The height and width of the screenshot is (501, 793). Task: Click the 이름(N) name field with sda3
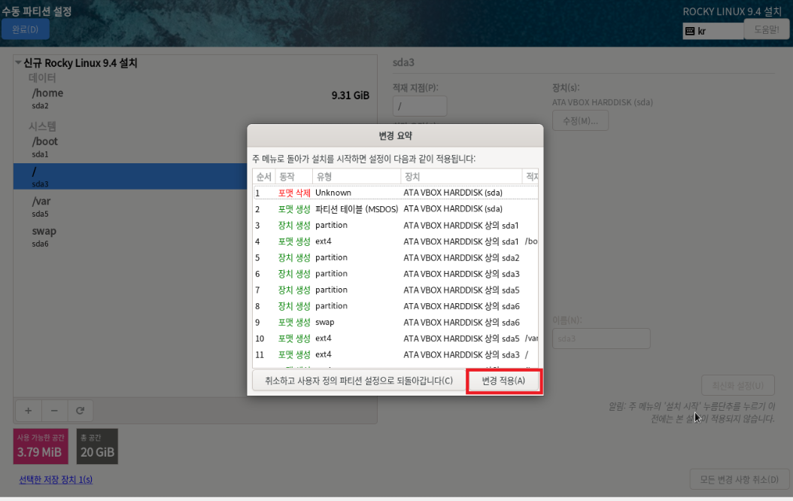pyautogui.click(x=601, y=339)
